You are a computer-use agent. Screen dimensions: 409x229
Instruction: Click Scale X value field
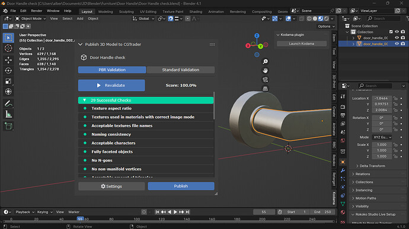click(382, 144)
